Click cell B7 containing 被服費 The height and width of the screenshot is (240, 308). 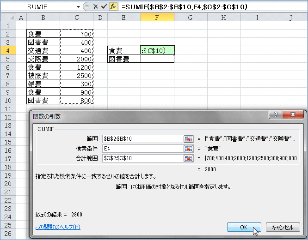(x=43, y=75)
